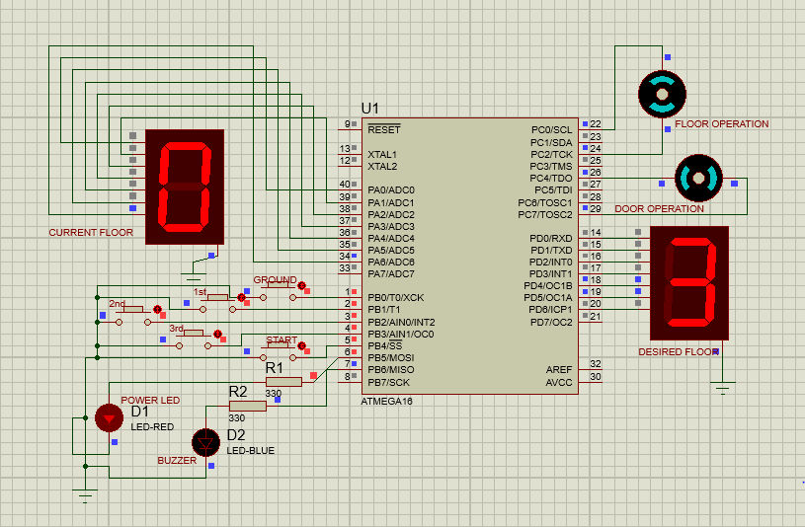The image size is (805, 527).
Task: Select the FLOOR OPERATION motor symbol
Action: pos(663,94)
